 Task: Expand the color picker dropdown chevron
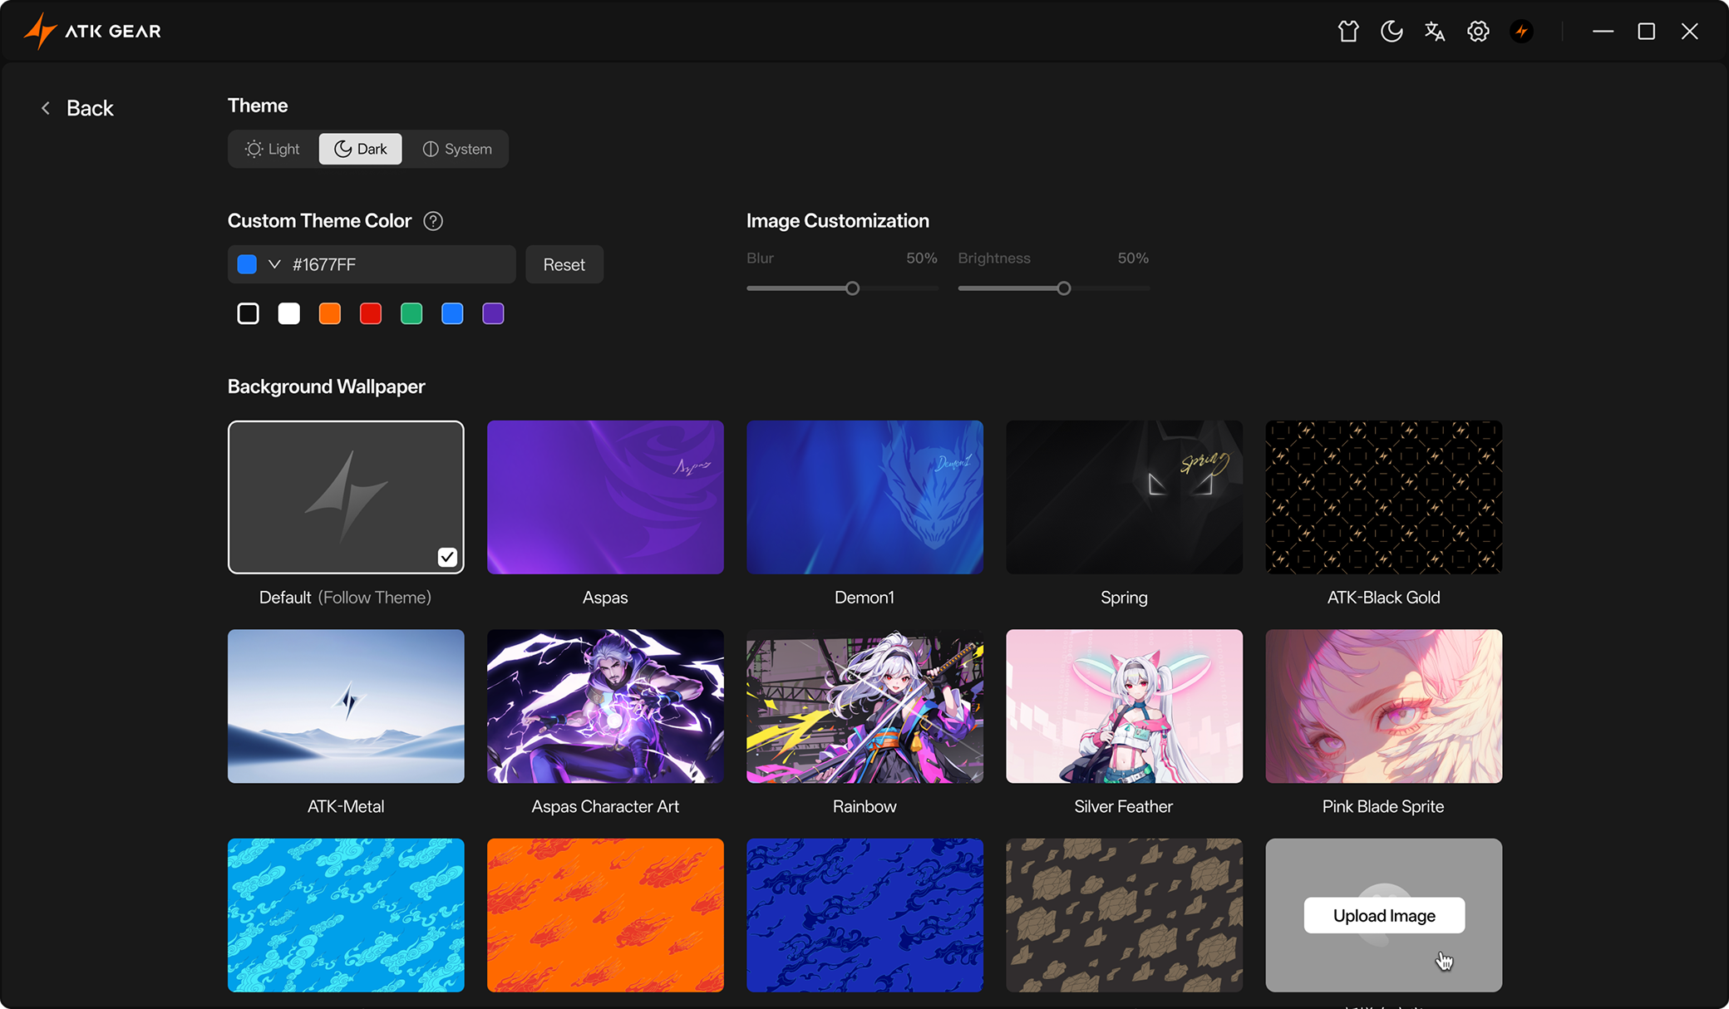click(x=274, y=264)
